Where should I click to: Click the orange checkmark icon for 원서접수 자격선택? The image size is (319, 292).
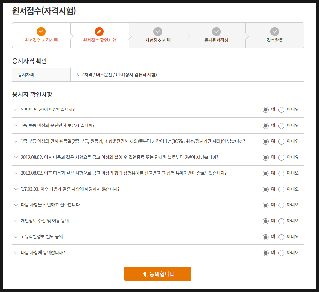tap(41, 31)
